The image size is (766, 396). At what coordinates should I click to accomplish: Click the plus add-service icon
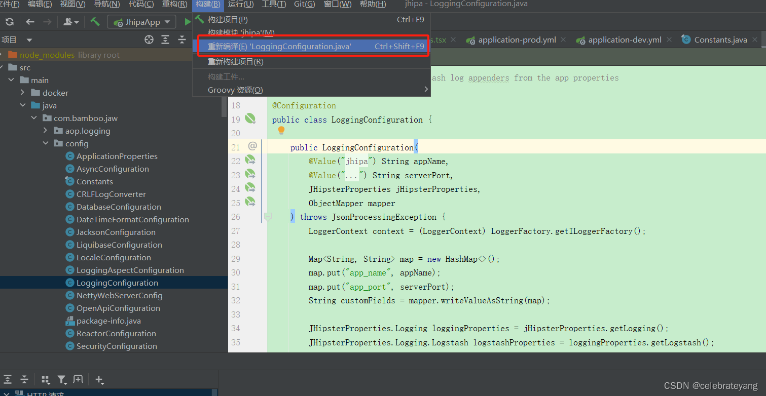pos(99,379)
